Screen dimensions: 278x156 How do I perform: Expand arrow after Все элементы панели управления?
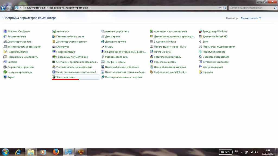click(90, 8)
